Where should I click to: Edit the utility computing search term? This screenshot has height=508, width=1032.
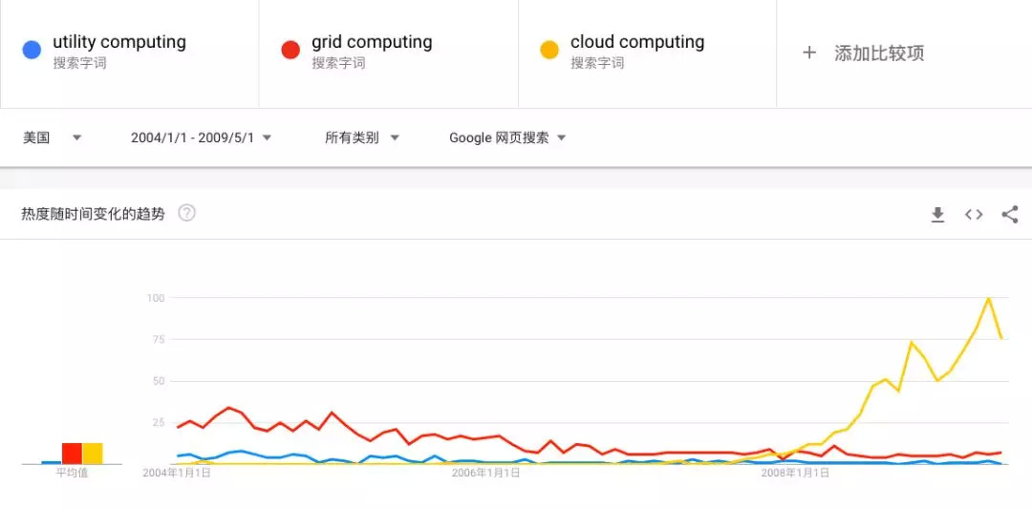point(119,42)
